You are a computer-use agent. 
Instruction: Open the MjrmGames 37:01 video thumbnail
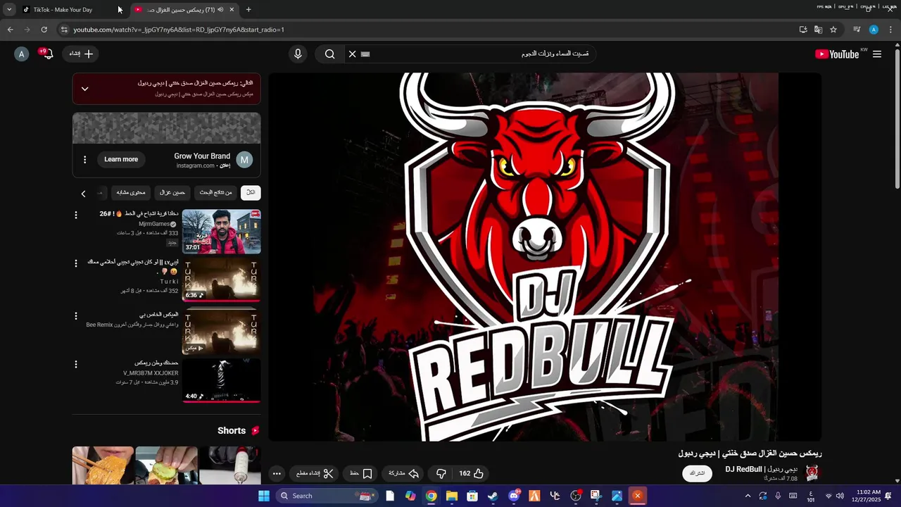(x=221, y=232)
